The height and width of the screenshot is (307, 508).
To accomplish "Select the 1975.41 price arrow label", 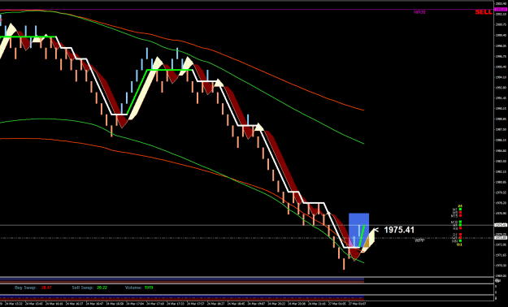I will pos(394,230).
